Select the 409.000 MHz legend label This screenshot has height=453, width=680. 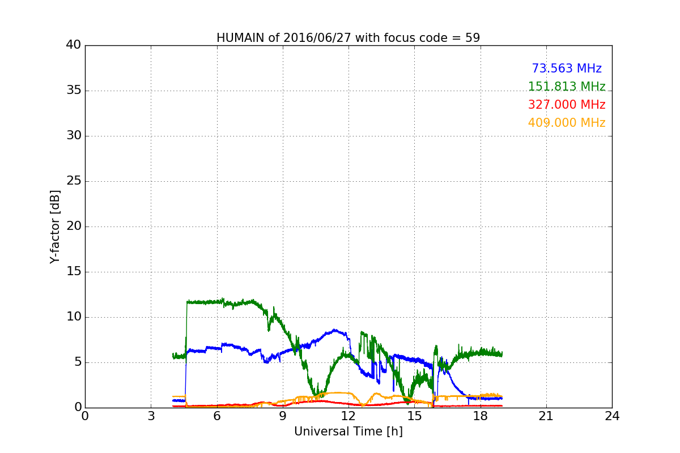(x=567, y=123)
